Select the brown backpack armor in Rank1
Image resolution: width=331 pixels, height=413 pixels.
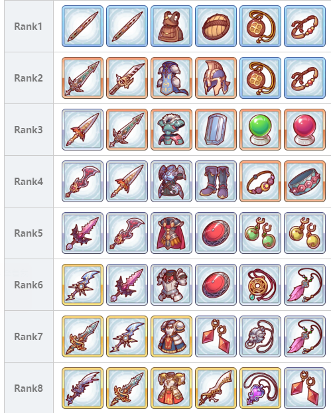click(171, 26)
